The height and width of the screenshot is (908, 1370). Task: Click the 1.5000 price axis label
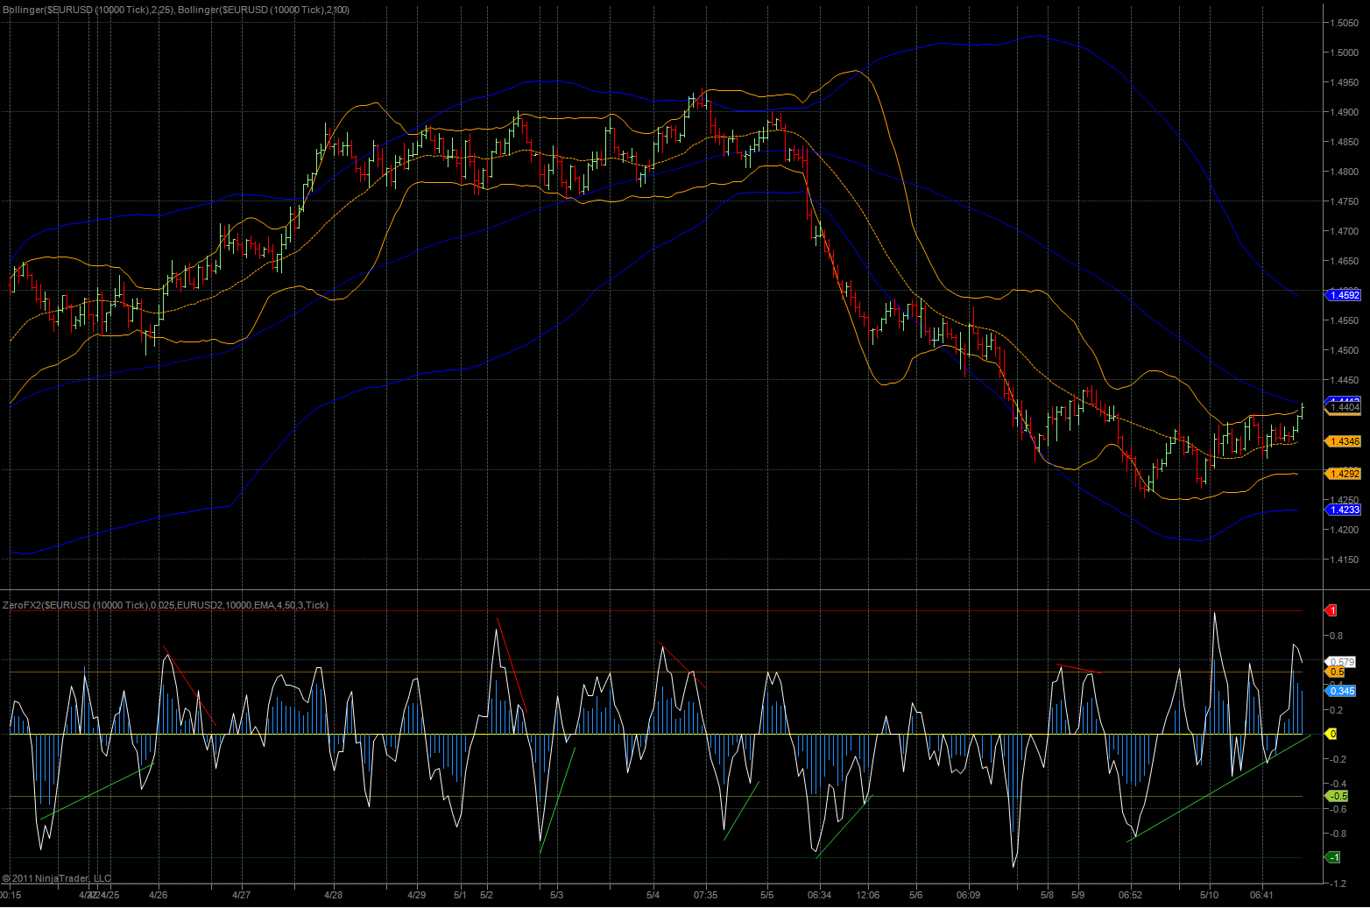[x=1345, y=53]
